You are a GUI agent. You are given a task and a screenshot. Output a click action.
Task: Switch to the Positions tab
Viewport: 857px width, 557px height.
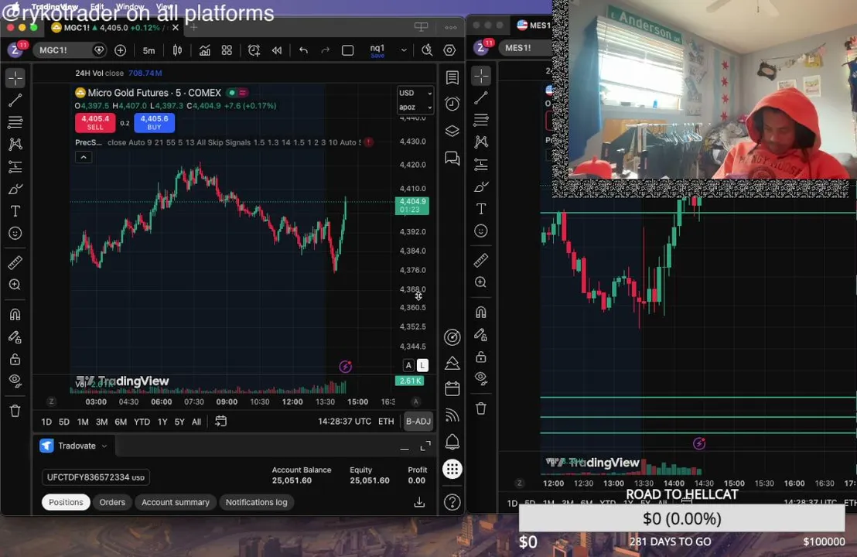[x=67, y=502]
